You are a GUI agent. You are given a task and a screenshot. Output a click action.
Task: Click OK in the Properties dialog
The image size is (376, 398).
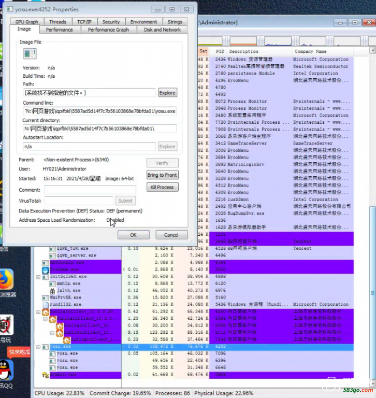coord(134,235)
